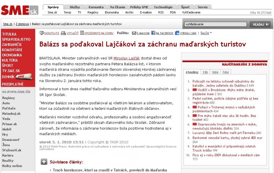Click into the vyhľadávanie search field
The image size is (274, 173).
point(215,24)
